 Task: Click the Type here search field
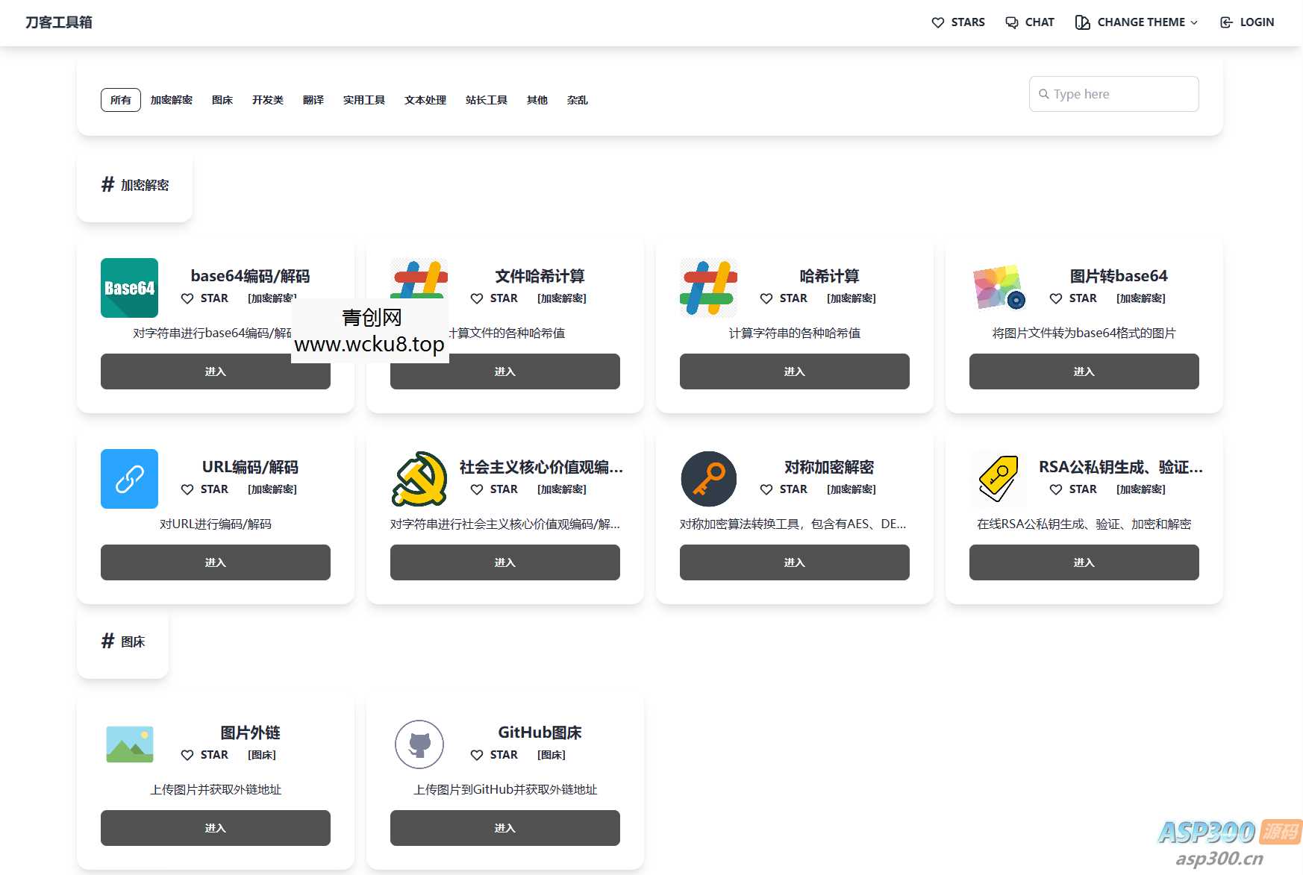tap(1113, 94)
